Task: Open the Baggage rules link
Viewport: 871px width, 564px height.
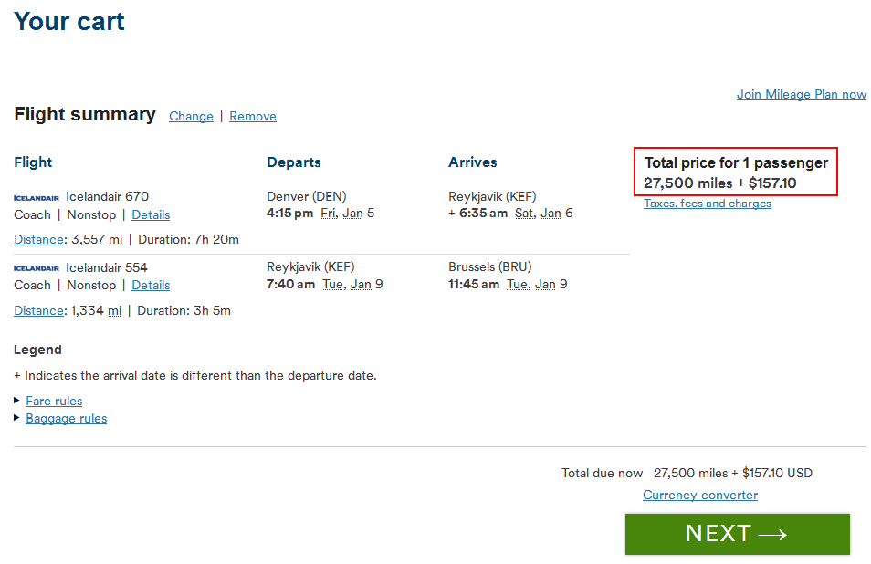Action: point(66,418)
